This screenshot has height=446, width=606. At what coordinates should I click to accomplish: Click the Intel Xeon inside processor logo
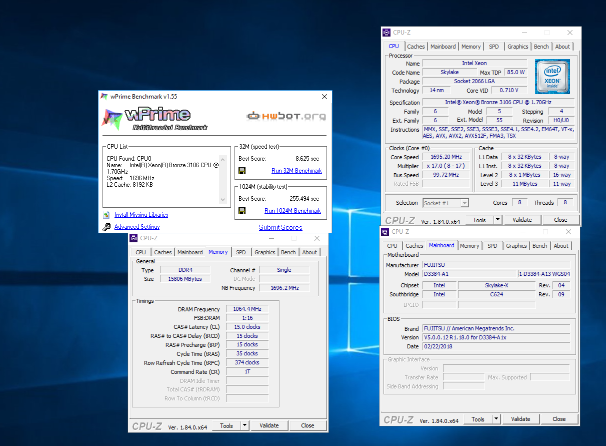(552, 77)
